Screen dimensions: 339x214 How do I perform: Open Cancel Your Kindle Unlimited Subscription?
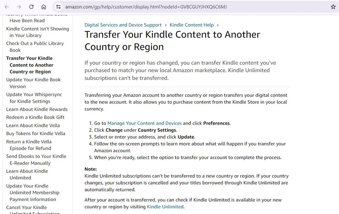coord(33,210)
